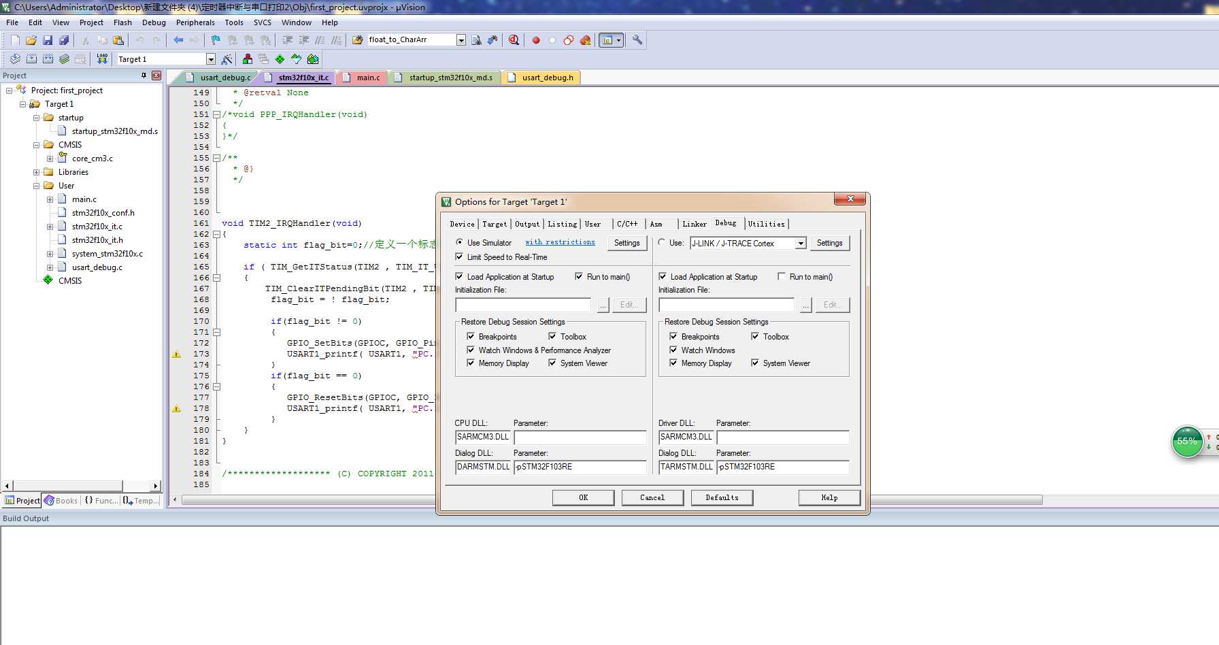
Task: Open the J-LINK / J-TRACE Cortex dropdown
Action: pyautogui.click(x=801, y=243)
